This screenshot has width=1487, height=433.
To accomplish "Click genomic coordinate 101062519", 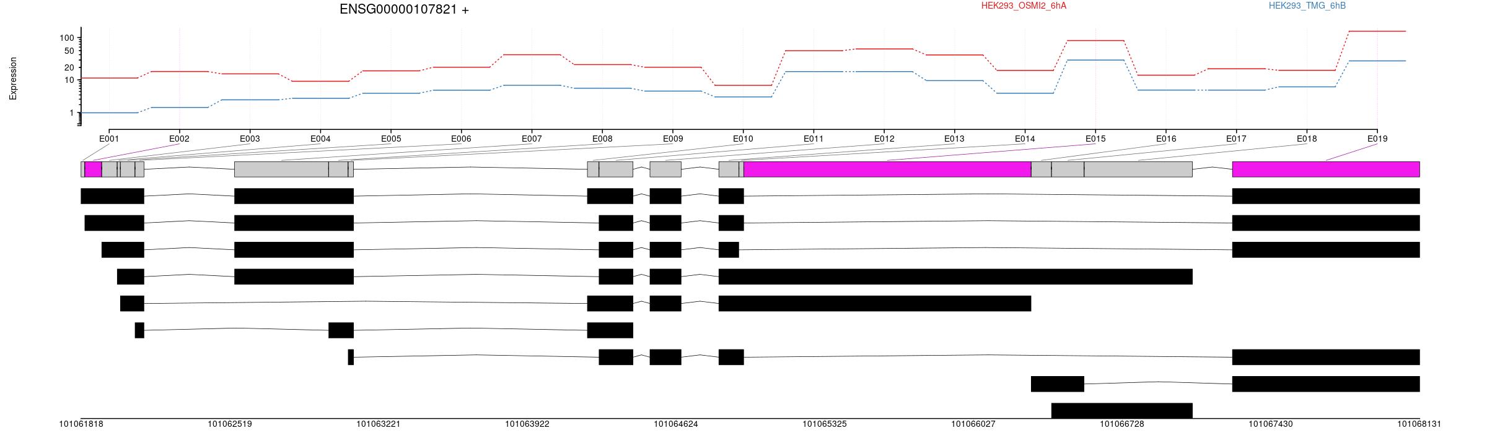I will [x=230, y=424].
